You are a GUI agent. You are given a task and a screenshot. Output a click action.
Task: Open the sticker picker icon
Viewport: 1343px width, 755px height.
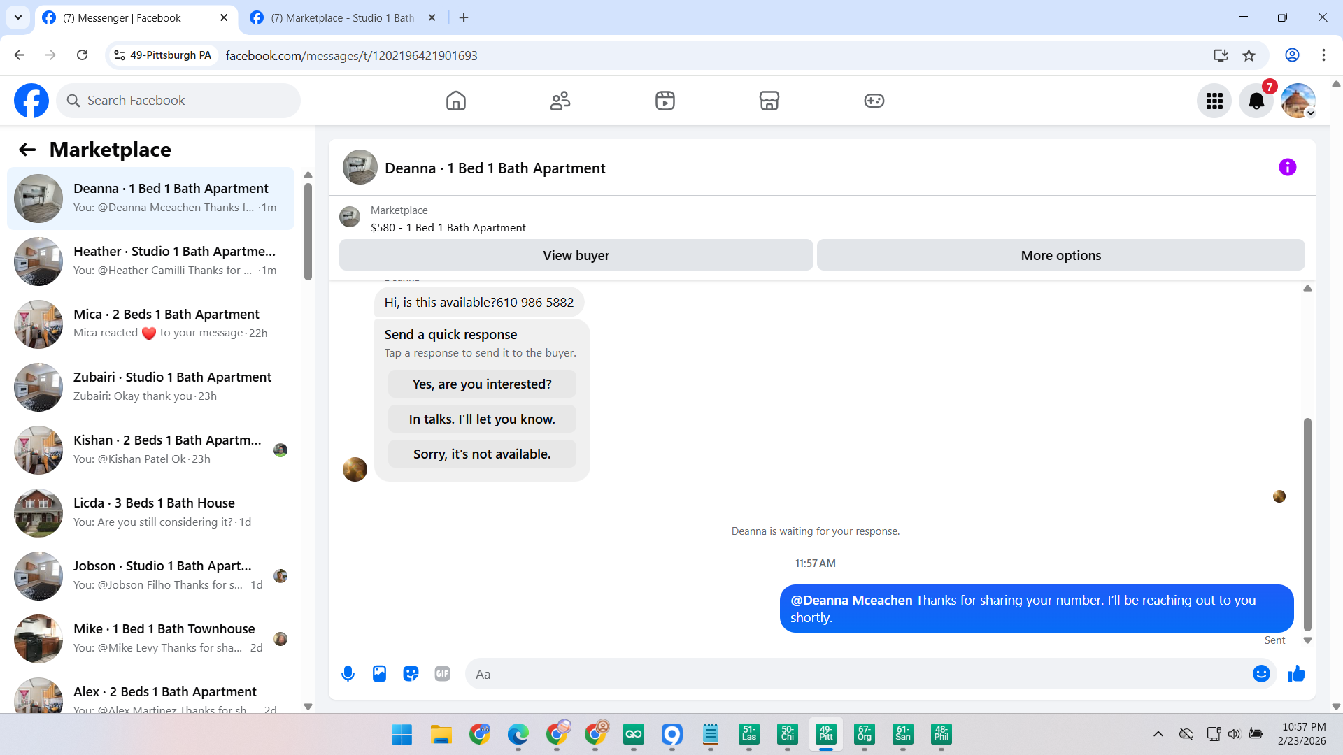411,674
